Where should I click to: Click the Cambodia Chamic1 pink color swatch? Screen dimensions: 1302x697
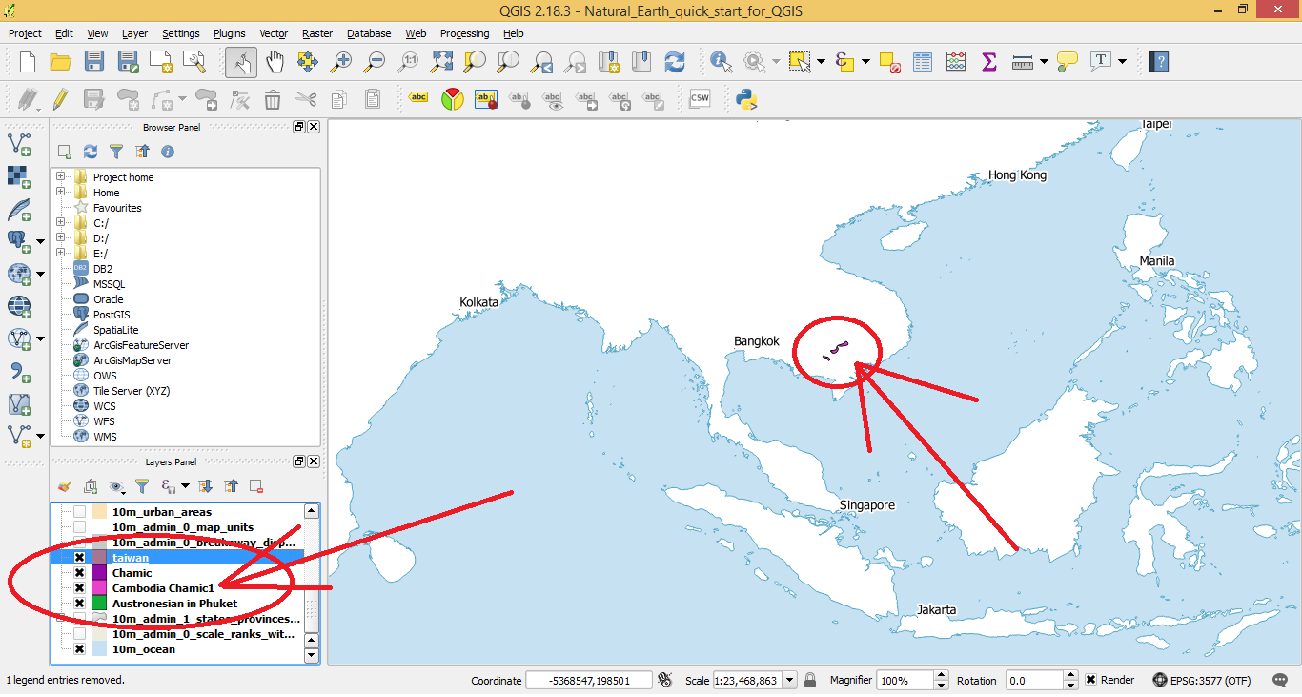(x=99, y=588)
